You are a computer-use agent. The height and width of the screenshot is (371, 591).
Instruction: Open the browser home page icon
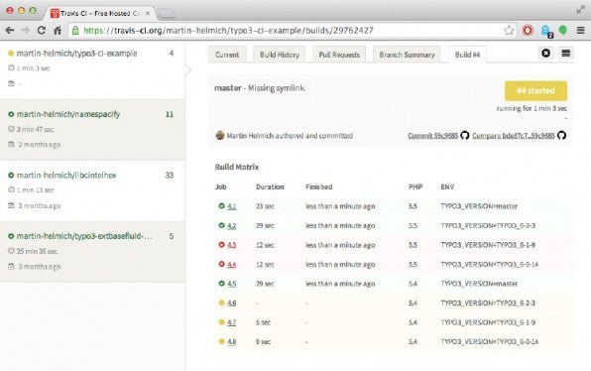(58, 30)
